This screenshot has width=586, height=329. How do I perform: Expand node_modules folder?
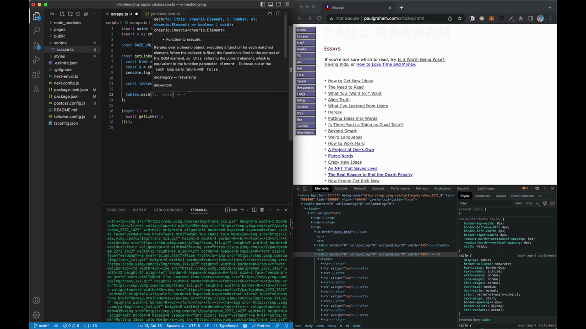[67, 22]
